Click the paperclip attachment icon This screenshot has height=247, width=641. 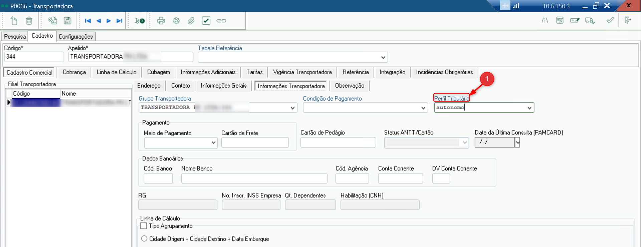pyautogui.click(x=191, y=21)
